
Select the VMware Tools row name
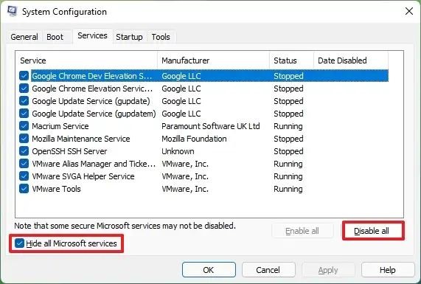tap(56, 189)
